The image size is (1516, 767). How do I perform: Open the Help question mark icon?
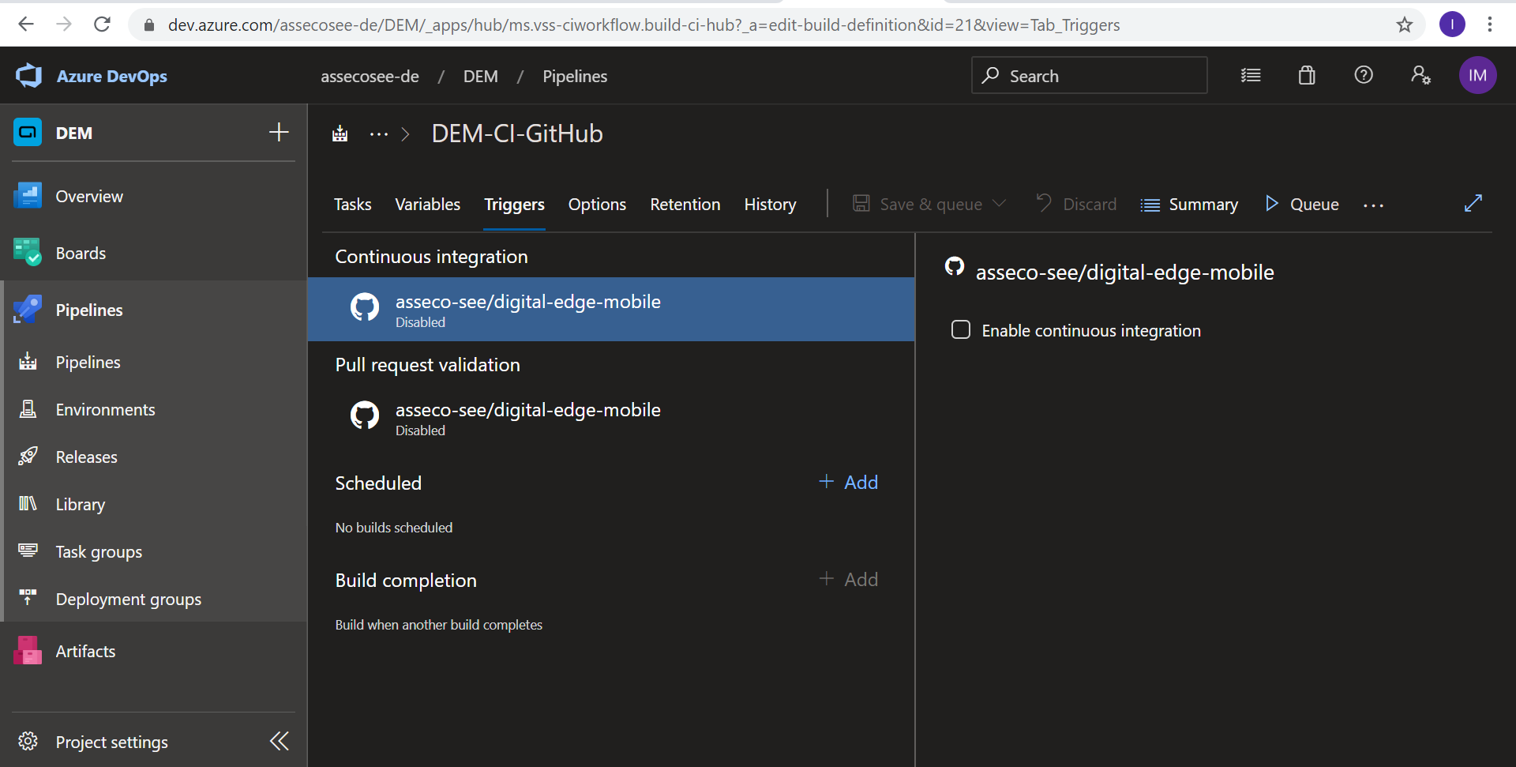pos(1364,75)
